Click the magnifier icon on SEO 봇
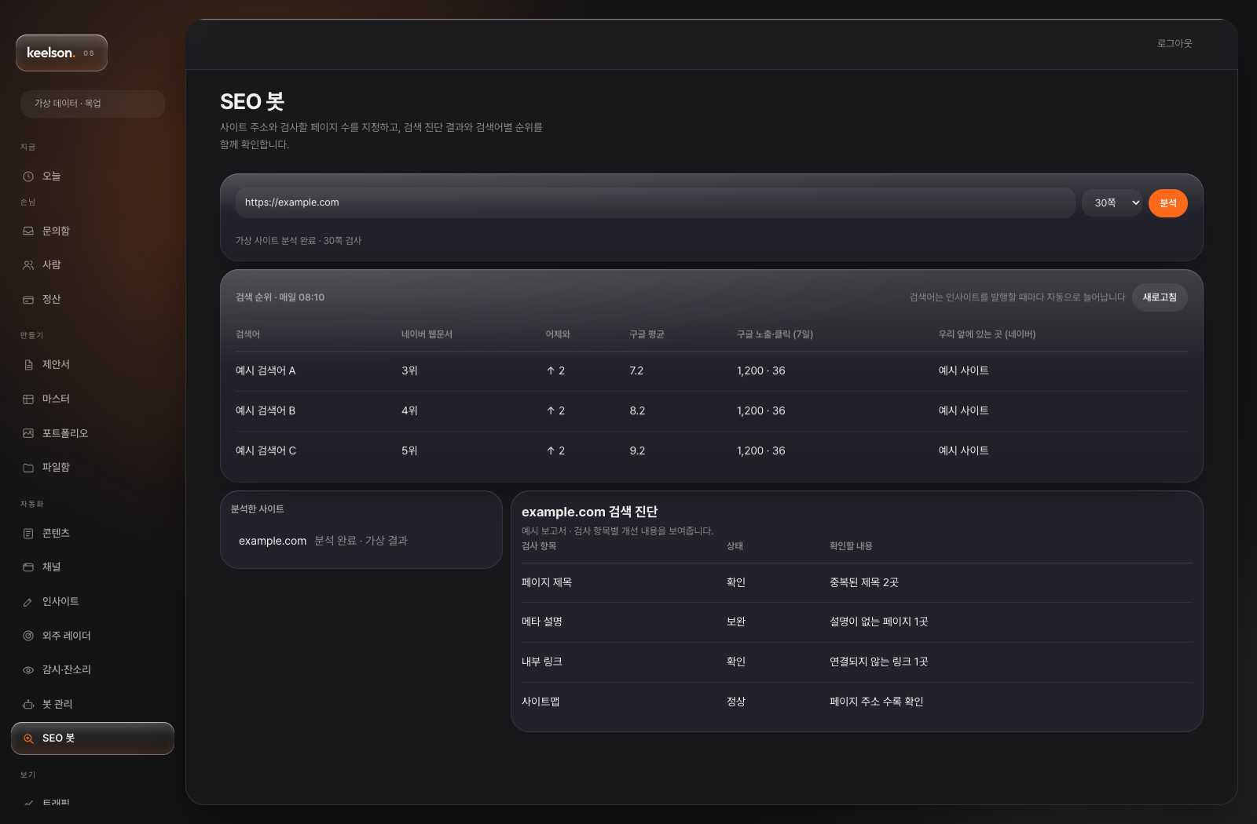Image resolution: width=1257 pixels, height=824 pixels. (28, 738)
